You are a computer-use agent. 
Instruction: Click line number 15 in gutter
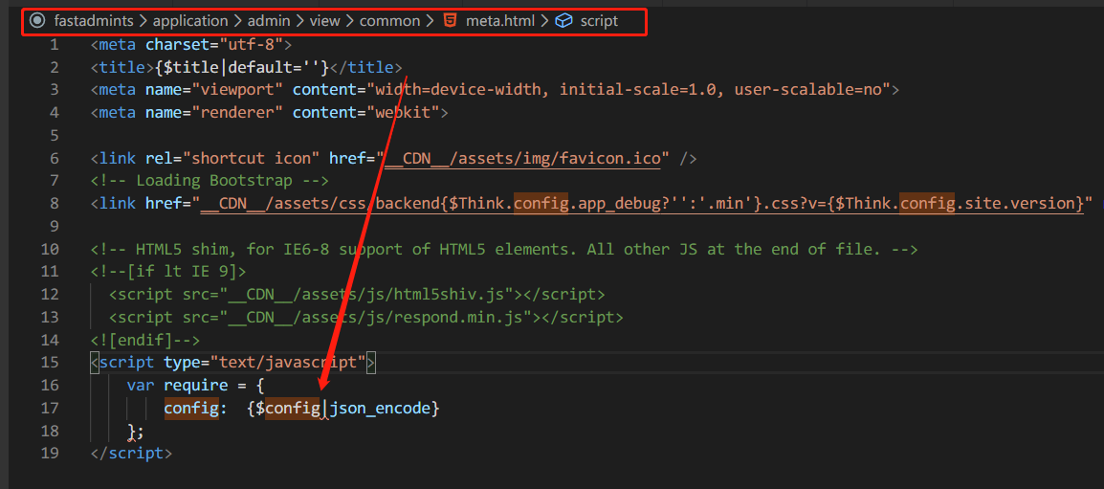[50, 363]
